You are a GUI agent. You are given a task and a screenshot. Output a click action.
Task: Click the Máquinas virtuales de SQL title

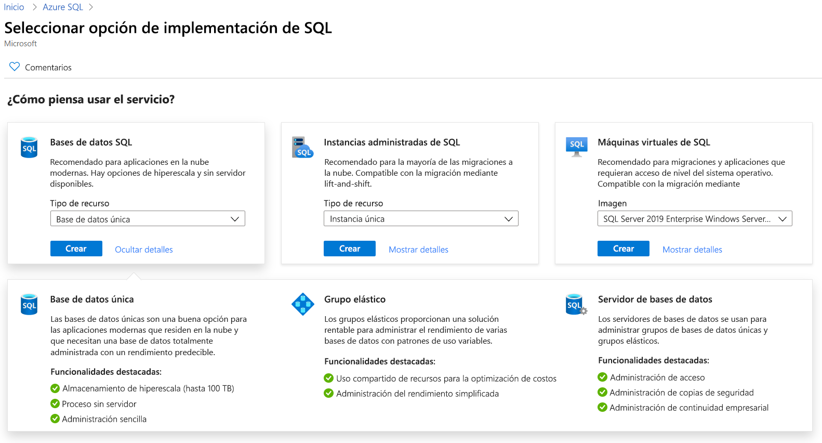[x=654, y=142]
